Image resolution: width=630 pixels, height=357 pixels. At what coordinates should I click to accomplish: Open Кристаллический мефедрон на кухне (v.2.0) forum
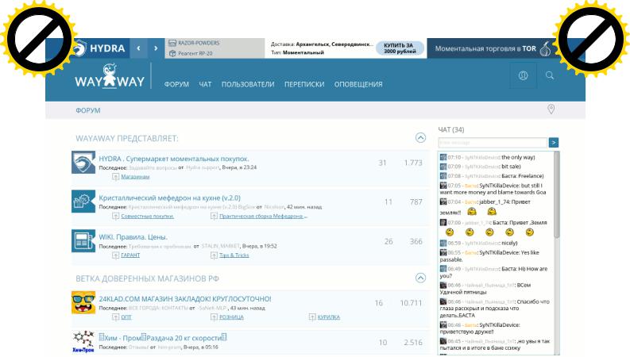(x=169, y=198)
